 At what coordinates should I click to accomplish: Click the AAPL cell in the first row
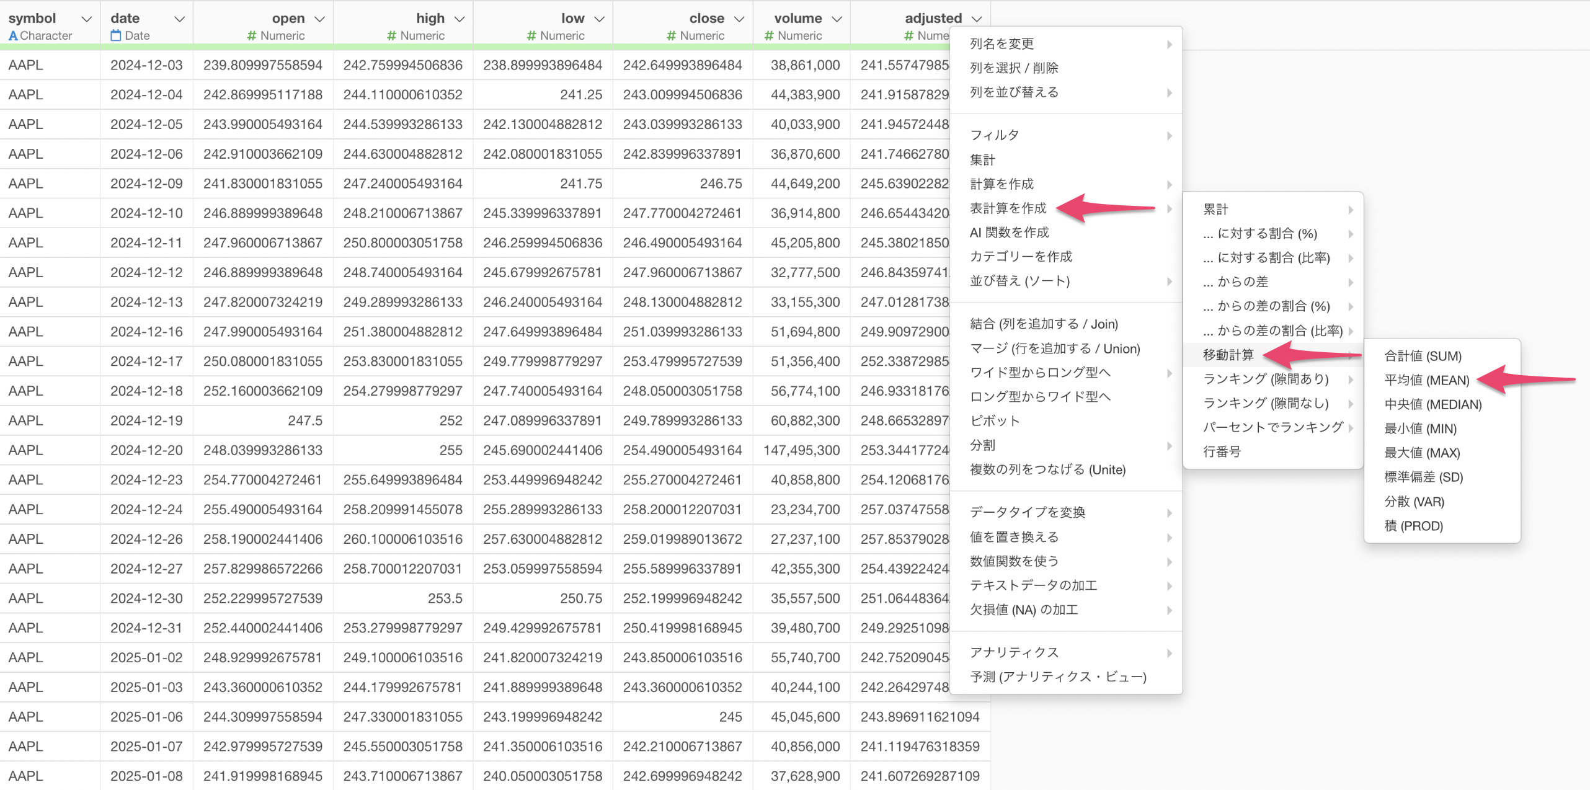pyautogui.click(x=26, y=65)
